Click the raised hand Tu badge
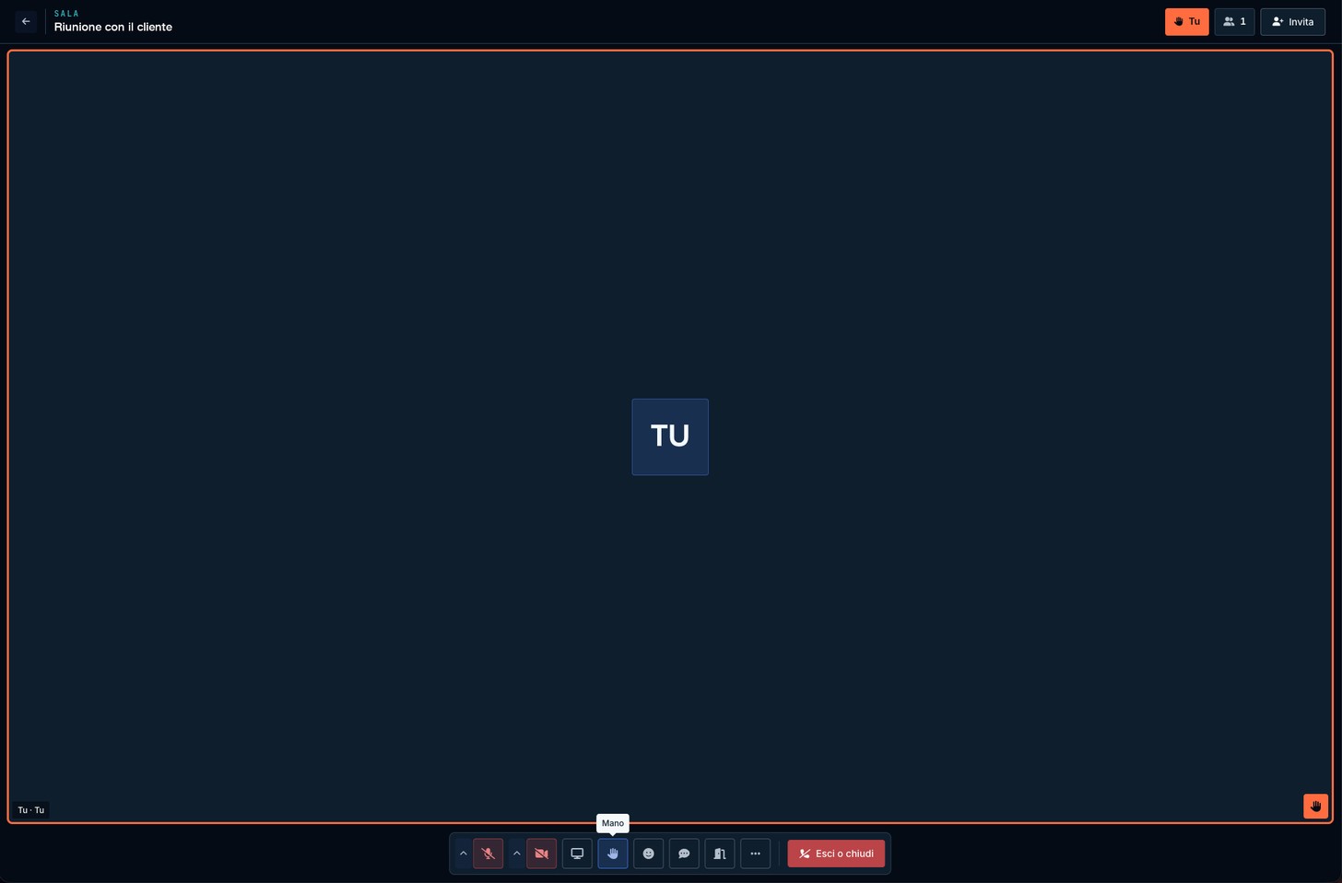The image size is (1342, 883). click(x=1186, y=22)
